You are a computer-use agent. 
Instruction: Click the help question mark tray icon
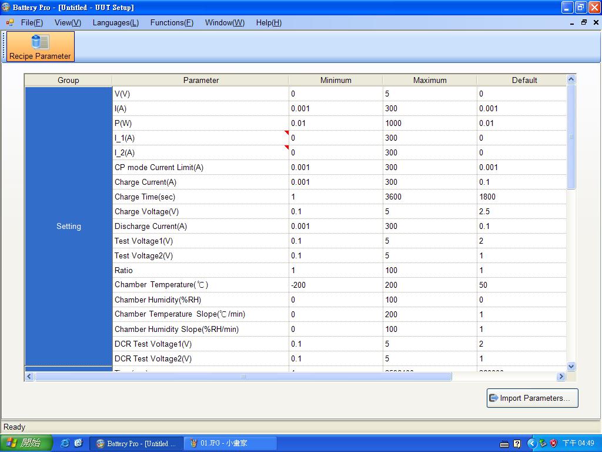(517, 444)
